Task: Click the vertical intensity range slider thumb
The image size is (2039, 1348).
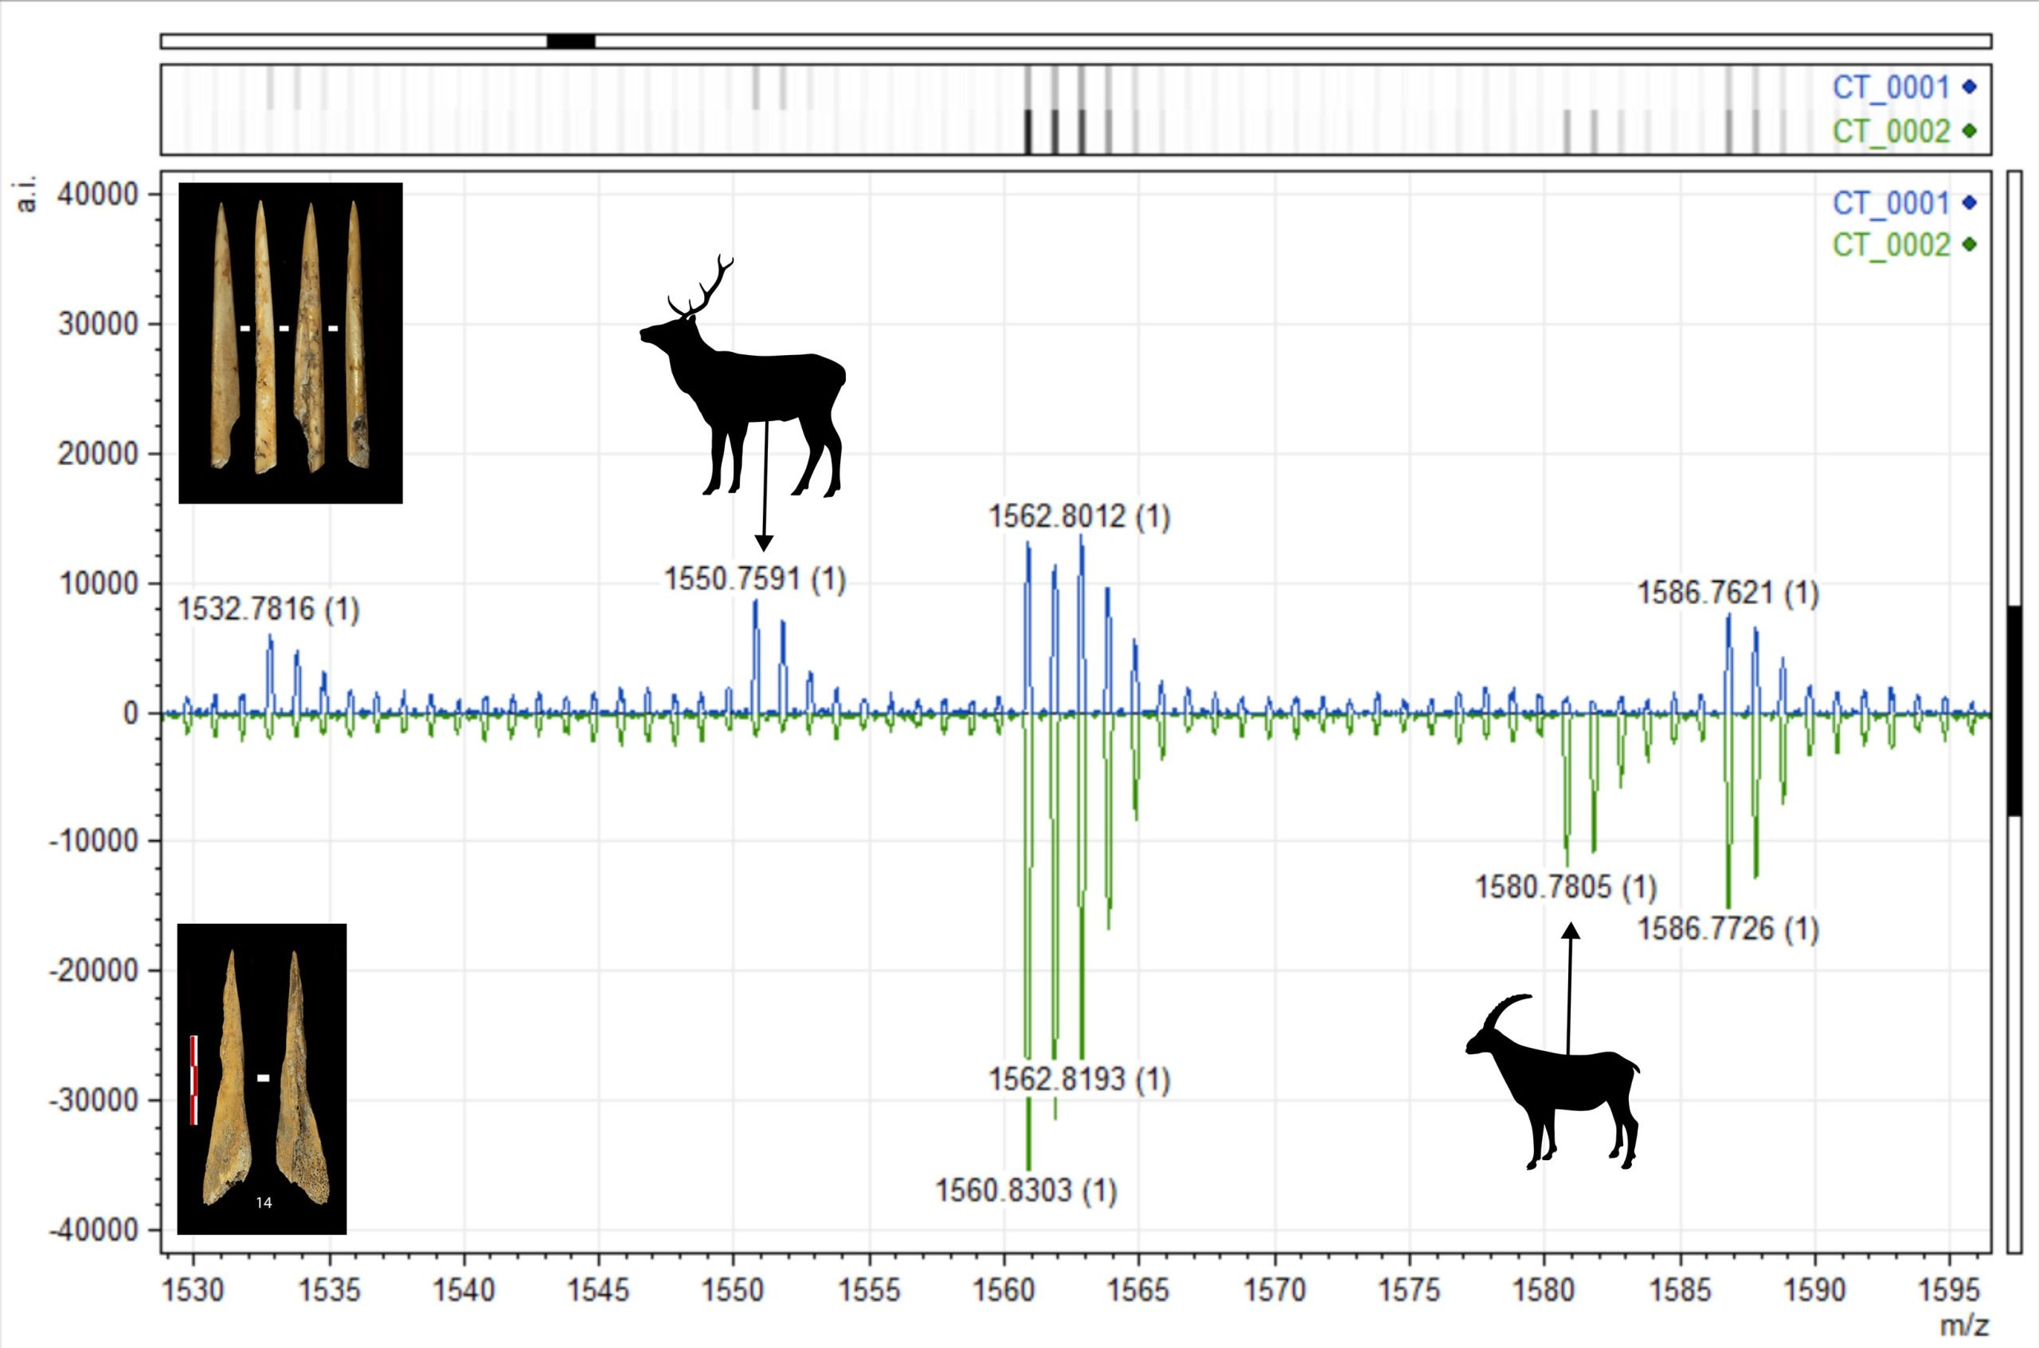Action: pyautogui.click(x=2014, y=711)
